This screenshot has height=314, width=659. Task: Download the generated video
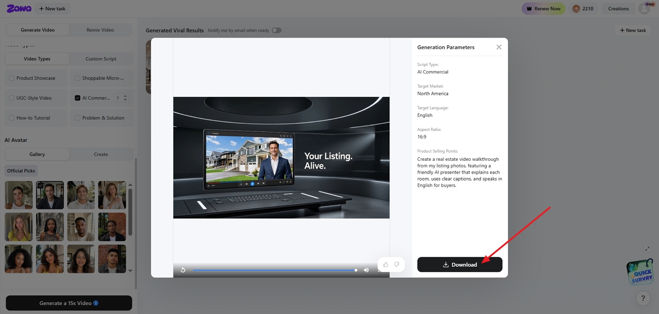[460, 264]
